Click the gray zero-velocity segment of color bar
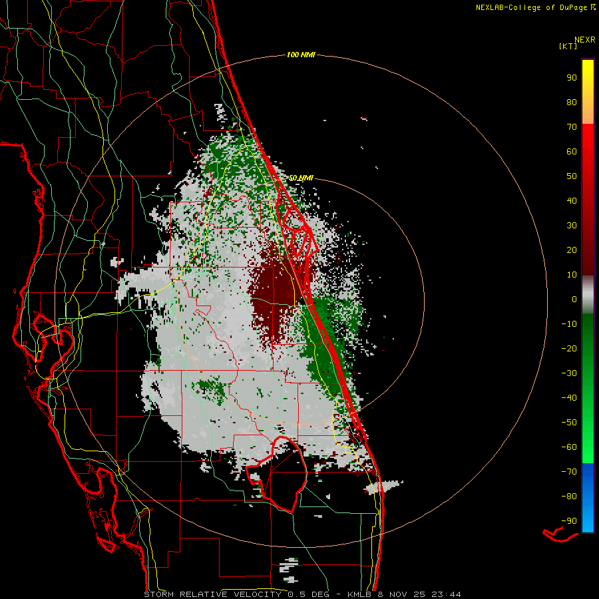Viewport: 599px width, 599px height. click(588, 295)
